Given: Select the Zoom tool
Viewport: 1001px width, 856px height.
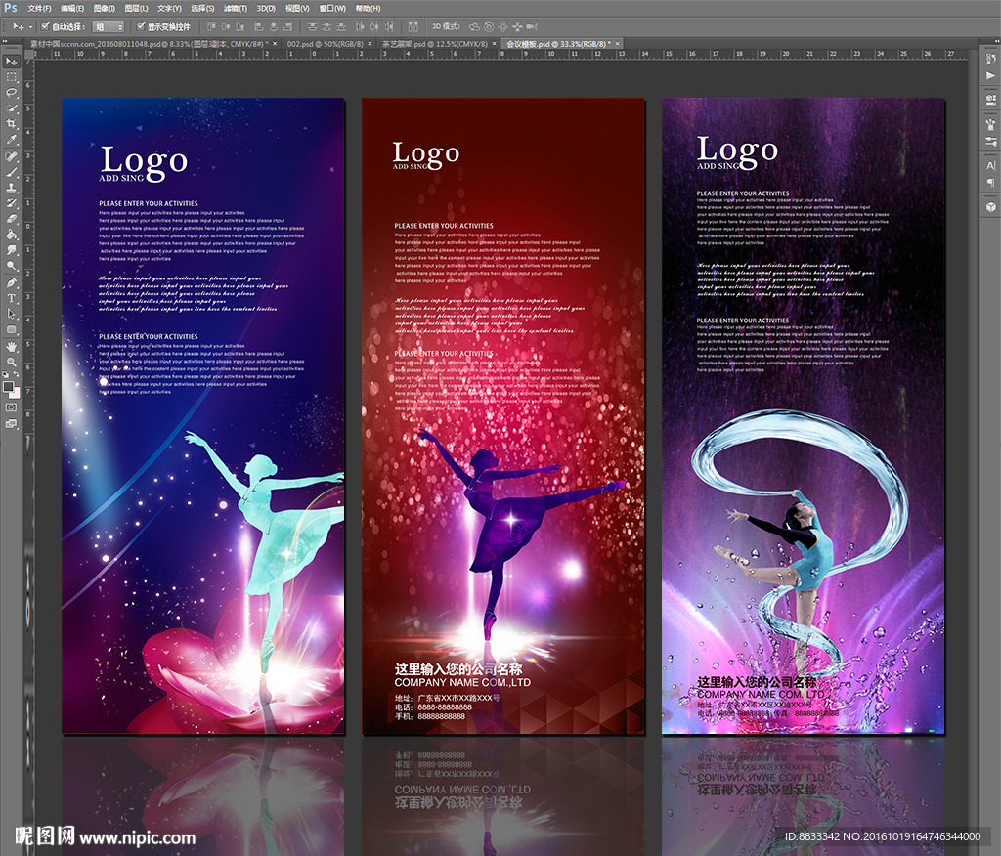Looking at the screenshot, I should click(x=12, y=362).
